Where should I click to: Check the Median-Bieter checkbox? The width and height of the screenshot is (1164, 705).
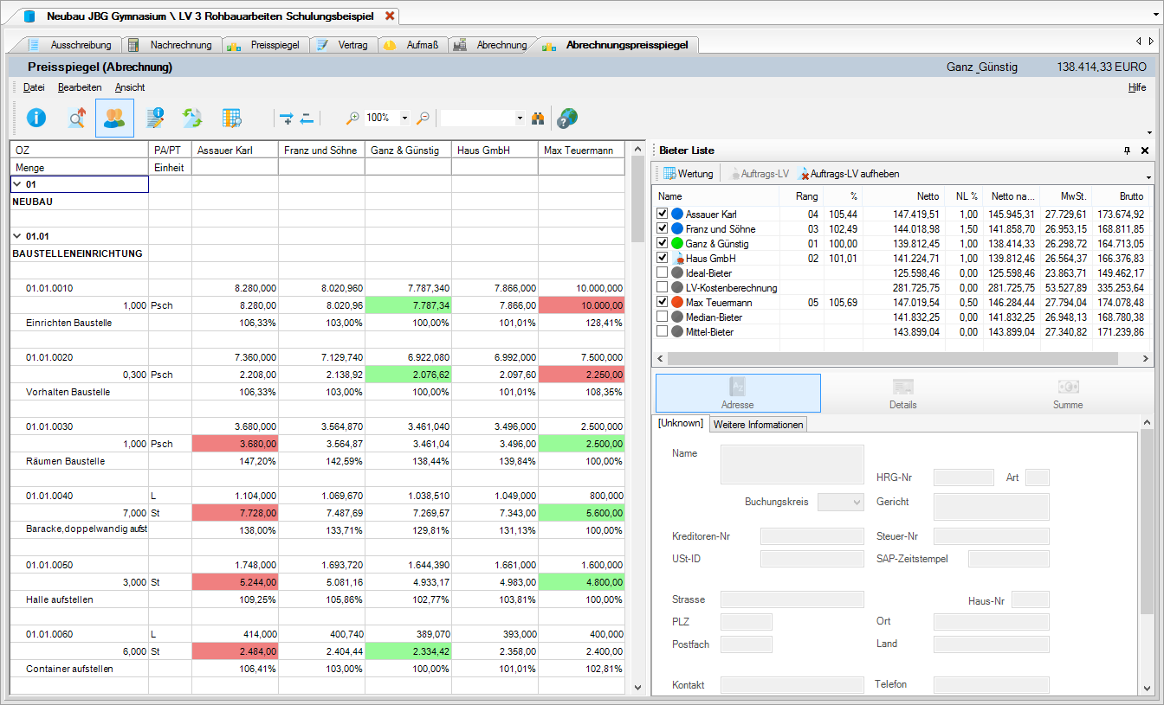point(663,317)
